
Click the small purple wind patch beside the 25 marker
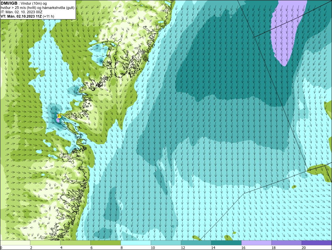tap(58, 120)
